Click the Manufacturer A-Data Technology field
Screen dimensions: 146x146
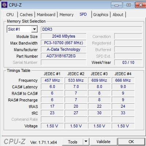[x=64, y=49]
